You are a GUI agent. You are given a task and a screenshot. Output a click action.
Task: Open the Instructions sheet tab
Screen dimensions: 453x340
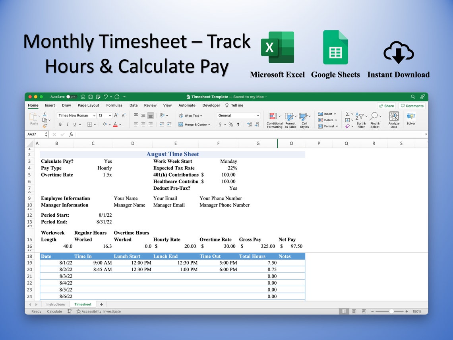coord(56,304)
